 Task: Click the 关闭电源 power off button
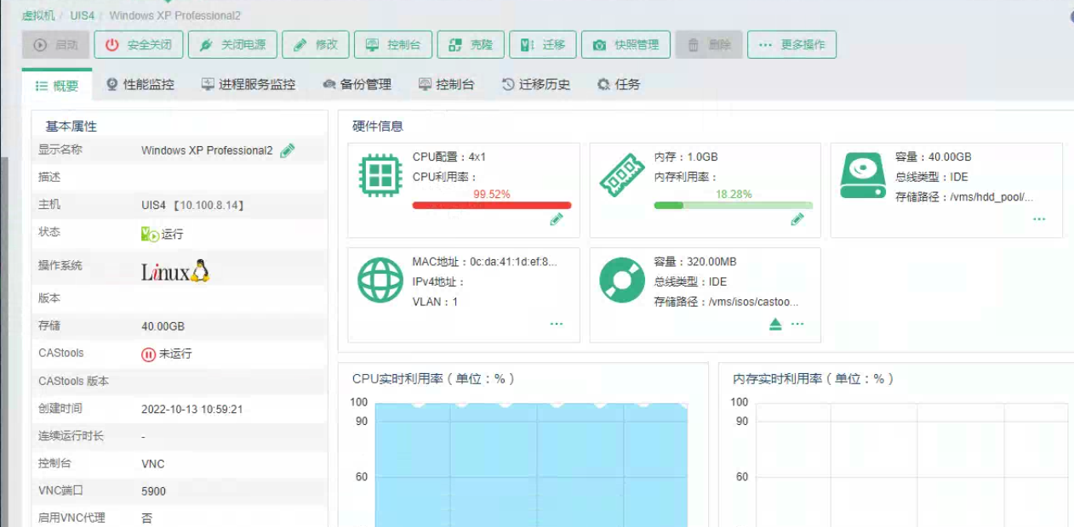point(232,45)
